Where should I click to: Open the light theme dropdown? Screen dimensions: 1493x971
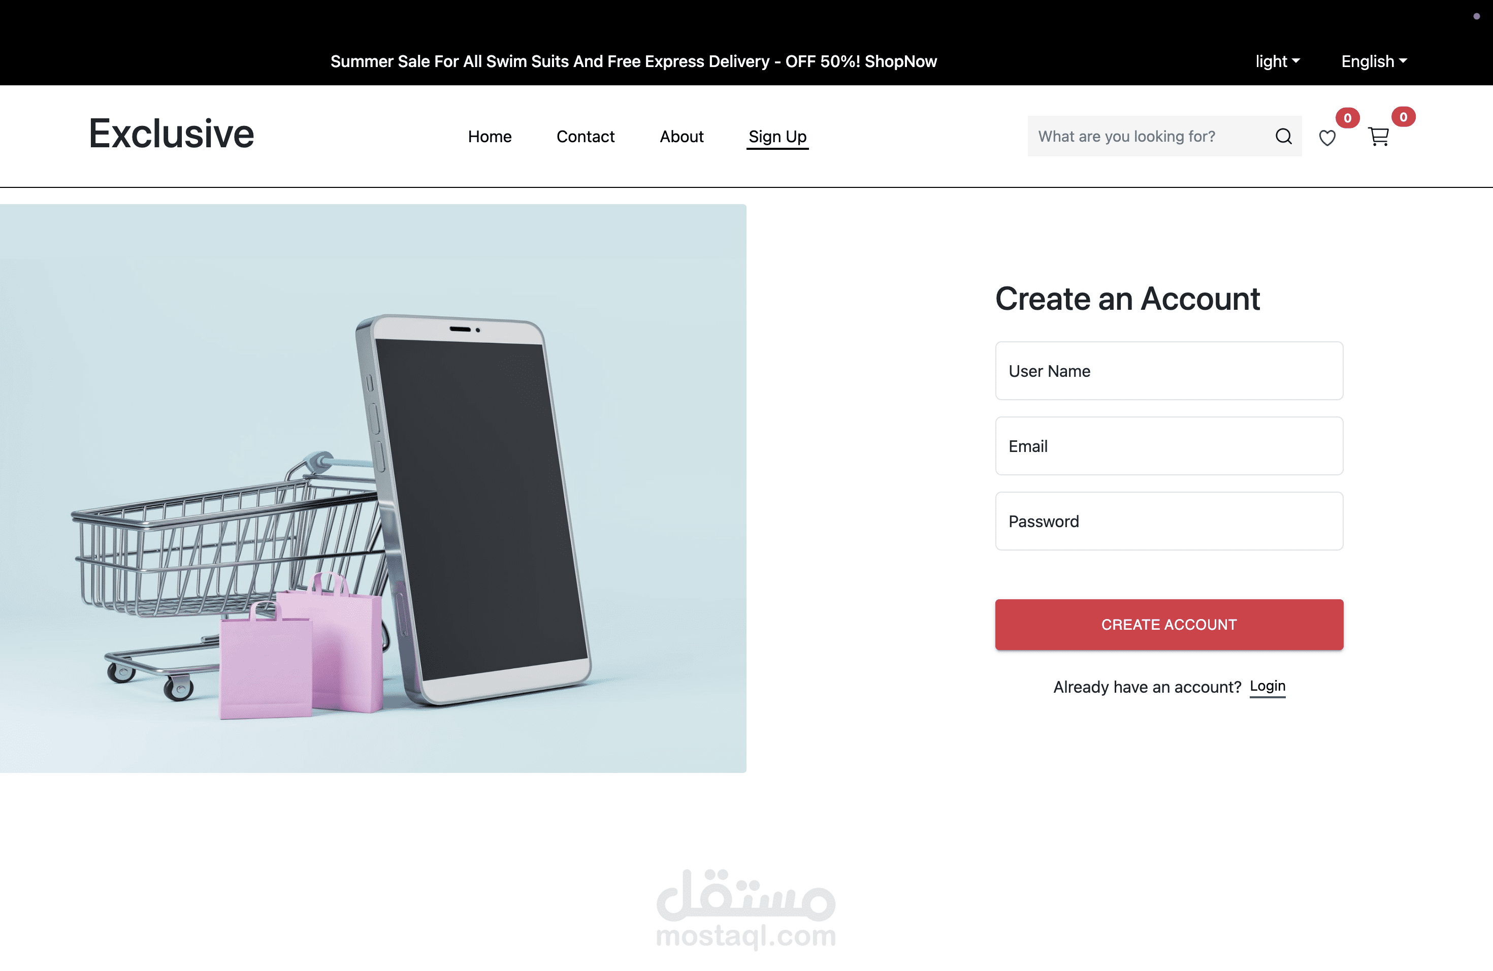click(1277, 61)
